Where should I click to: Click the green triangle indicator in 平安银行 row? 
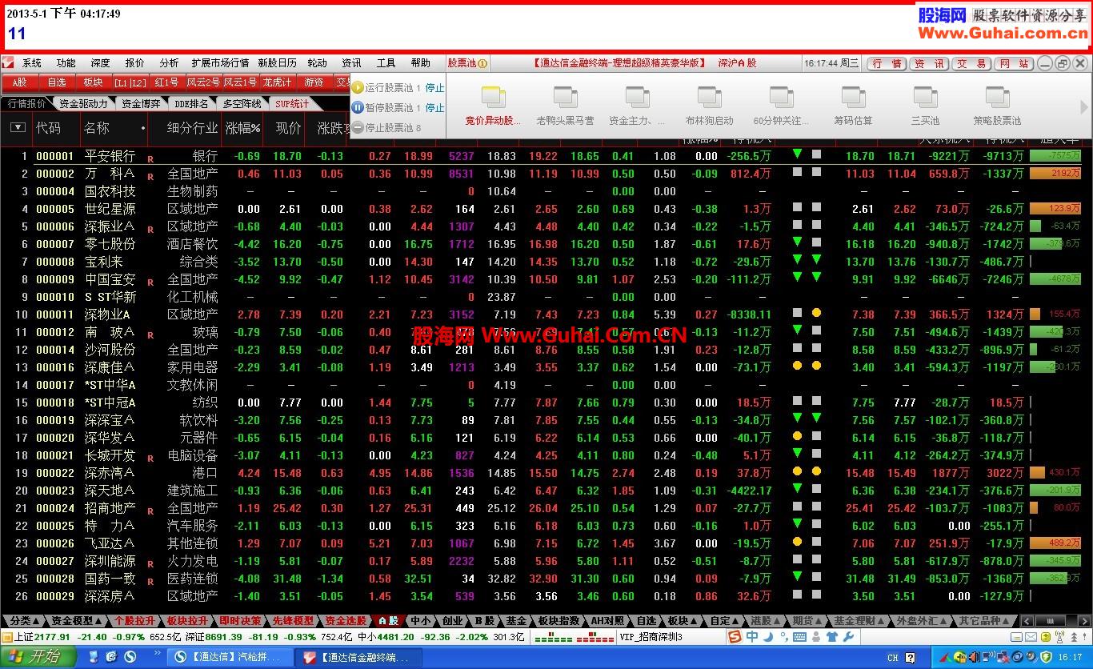pos(797,154)
